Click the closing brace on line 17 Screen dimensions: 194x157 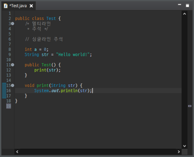[26, 96]
